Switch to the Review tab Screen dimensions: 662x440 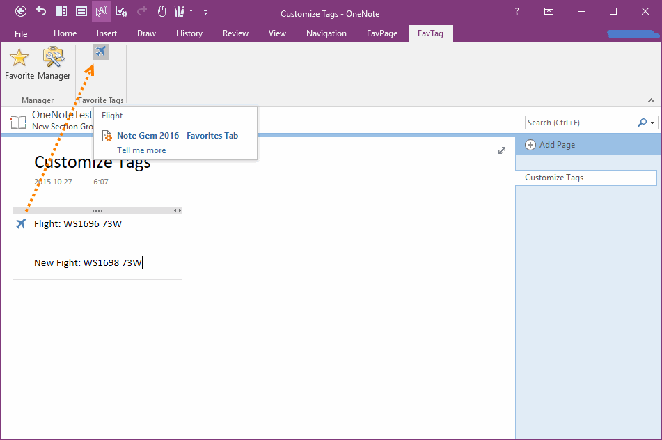tap(235, 33)
